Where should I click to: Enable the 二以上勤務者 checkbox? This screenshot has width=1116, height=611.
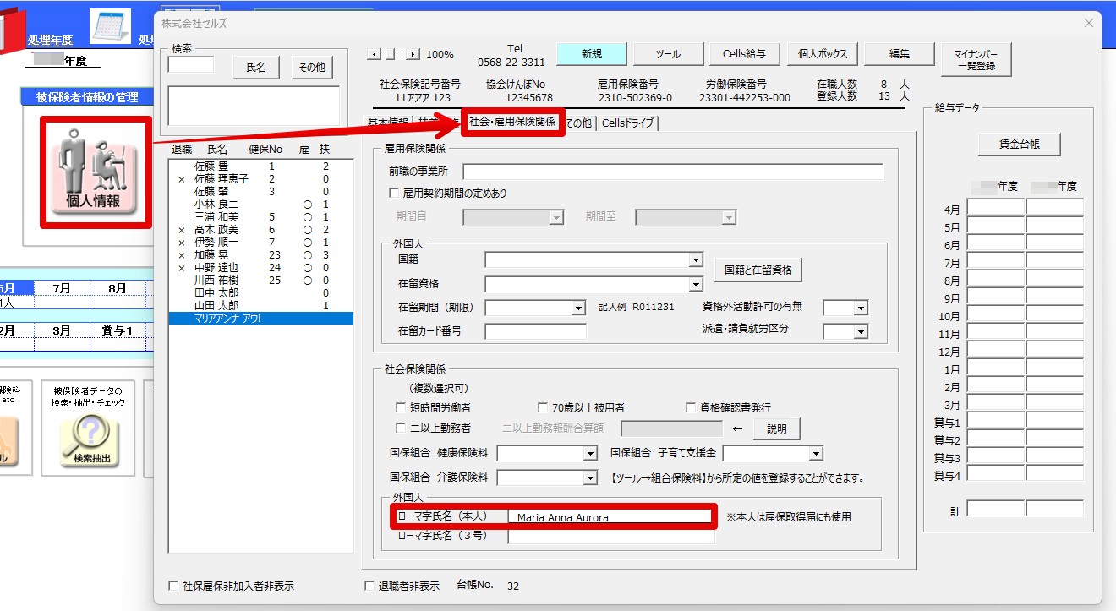click(x=402, y=428)
